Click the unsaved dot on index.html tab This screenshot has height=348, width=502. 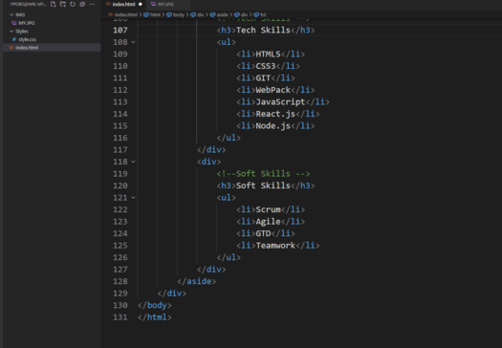[141, 4]
